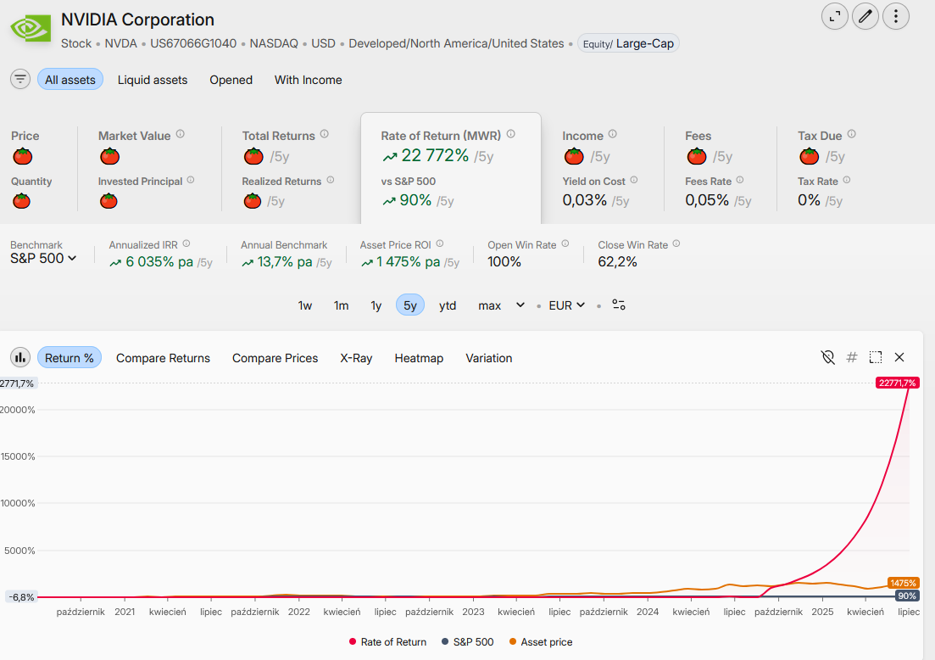Click the ISIN text US67066G1040
Viewport: 935px width, 660px height.
point(193,43)
